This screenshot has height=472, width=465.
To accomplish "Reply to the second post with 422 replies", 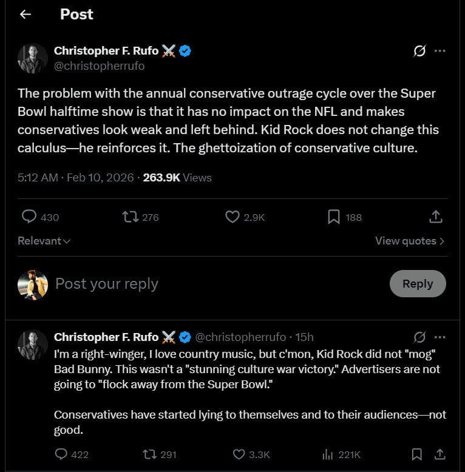I will 61,454.
